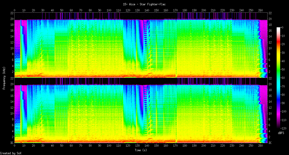Click the green section of the color scale bar
Screen dimensions: 289x155
coord(278,76)
